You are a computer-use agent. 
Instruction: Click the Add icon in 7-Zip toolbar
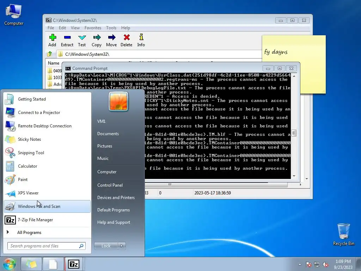tap(53, 37)
